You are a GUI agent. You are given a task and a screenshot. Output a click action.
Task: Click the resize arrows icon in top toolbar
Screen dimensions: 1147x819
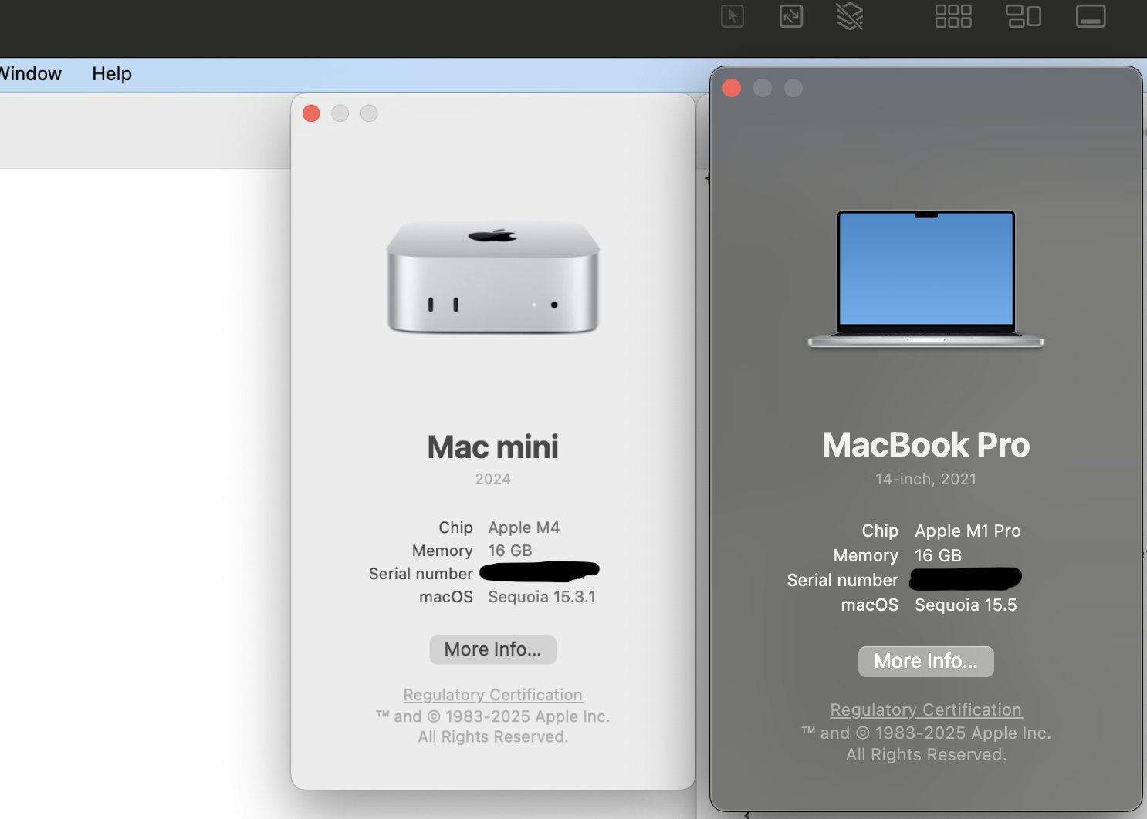[791, 16]
